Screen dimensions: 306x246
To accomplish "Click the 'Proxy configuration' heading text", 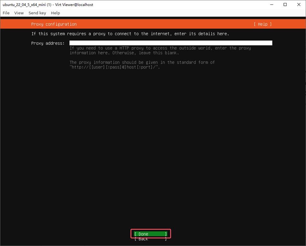I will 54,24.
